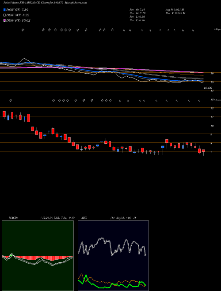221x291 pixels.
Task: Click the magenta DOW PT legend swatch
Action: (4, 20)
